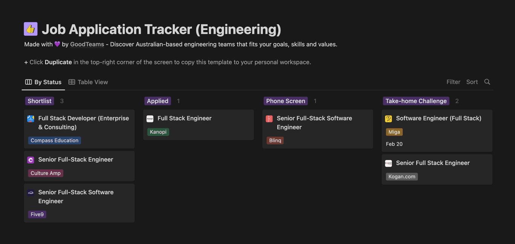Click the Culture Amp logo icon
Image resolution: width=515 pixels, height=244 pixels.
pyautogui.click(x=31, y=160)
